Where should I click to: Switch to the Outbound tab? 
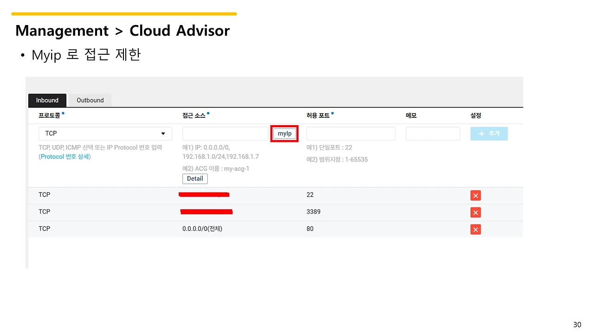90,100
